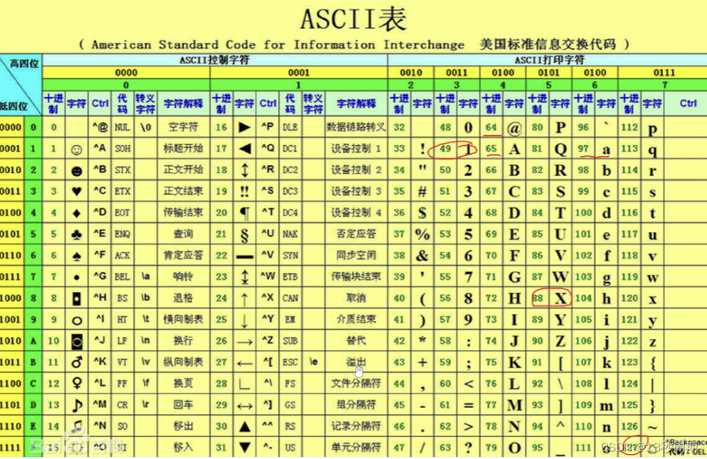Click the 退格 description cell
Screen dimensions: 707x459
(183, 298)
